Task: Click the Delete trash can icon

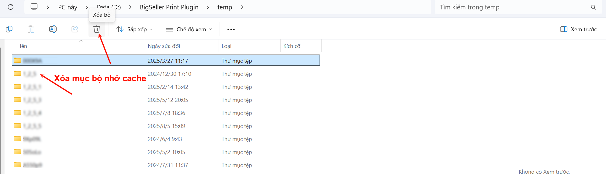Action: [97, 29]
